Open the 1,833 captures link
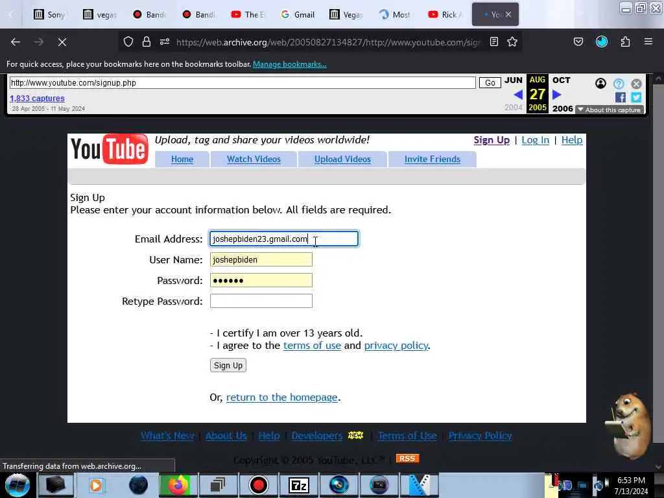 click(37, 99)
